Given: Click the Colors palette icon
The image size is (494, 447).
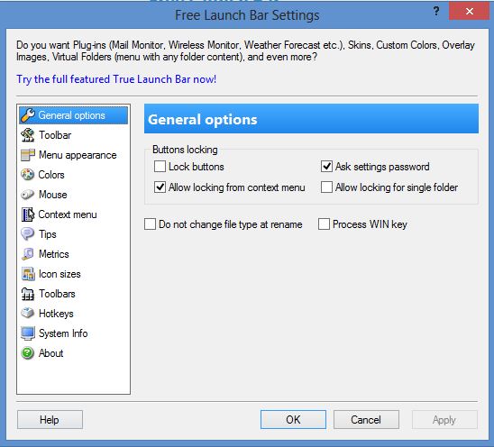Looking at the screenshot, I should click(28, 175).
